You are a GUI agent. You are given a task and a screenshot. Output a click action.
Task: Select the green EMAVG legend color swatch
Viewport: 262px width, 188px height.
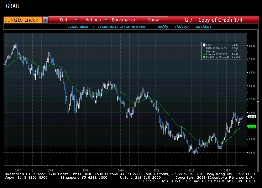tap(204, 57)
